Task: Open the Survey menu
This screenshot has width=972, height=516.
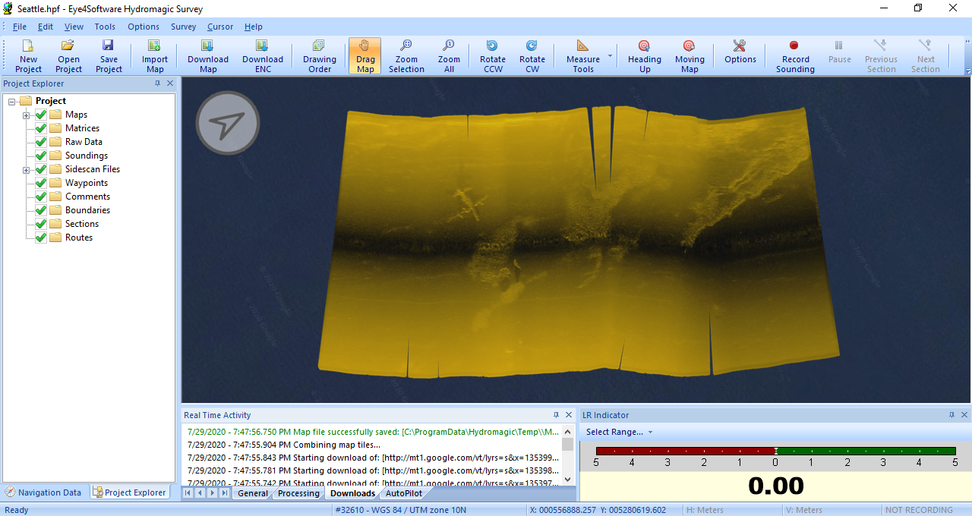Action: [x=183, y=27]
